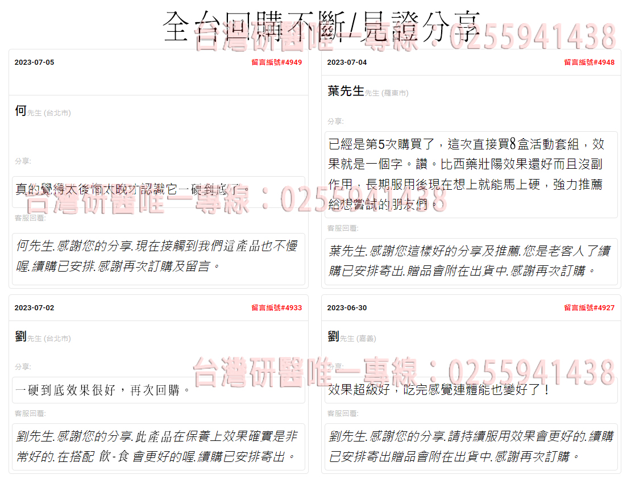The height and width of the screenshot is (483, 631).
Task: Select reviewer 劉先生 from 嘉義
Action: [351, 338]
